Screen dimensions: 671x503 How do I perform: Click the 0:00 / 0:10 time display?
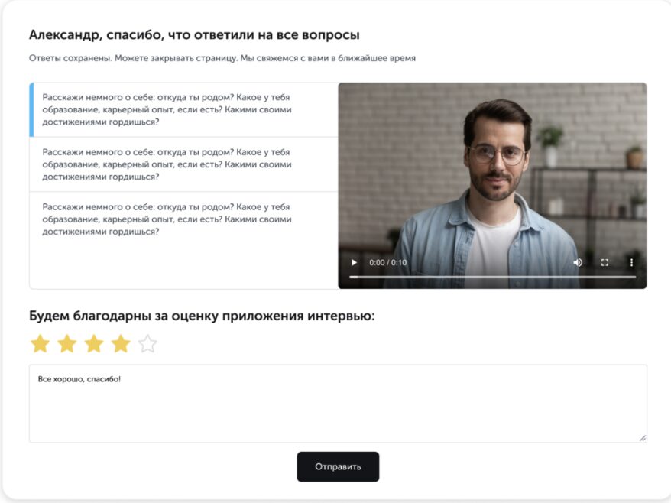[x=387, y=262]
